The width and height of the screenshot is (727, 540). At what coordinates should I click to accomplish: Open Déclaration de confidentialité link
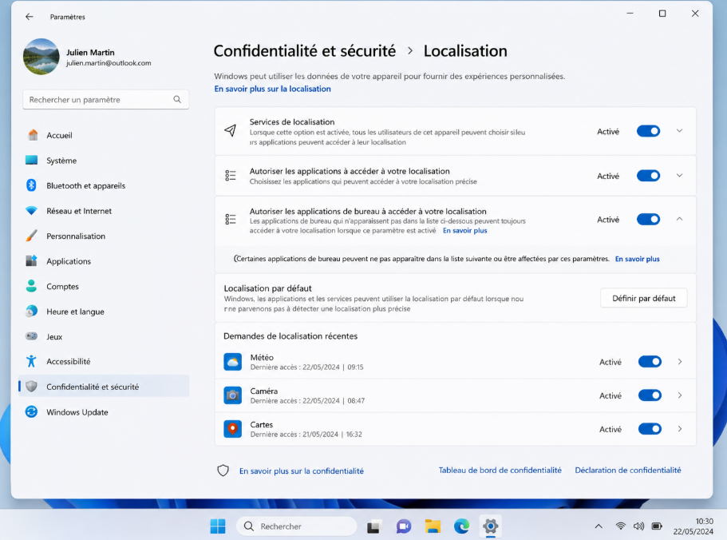628,470
